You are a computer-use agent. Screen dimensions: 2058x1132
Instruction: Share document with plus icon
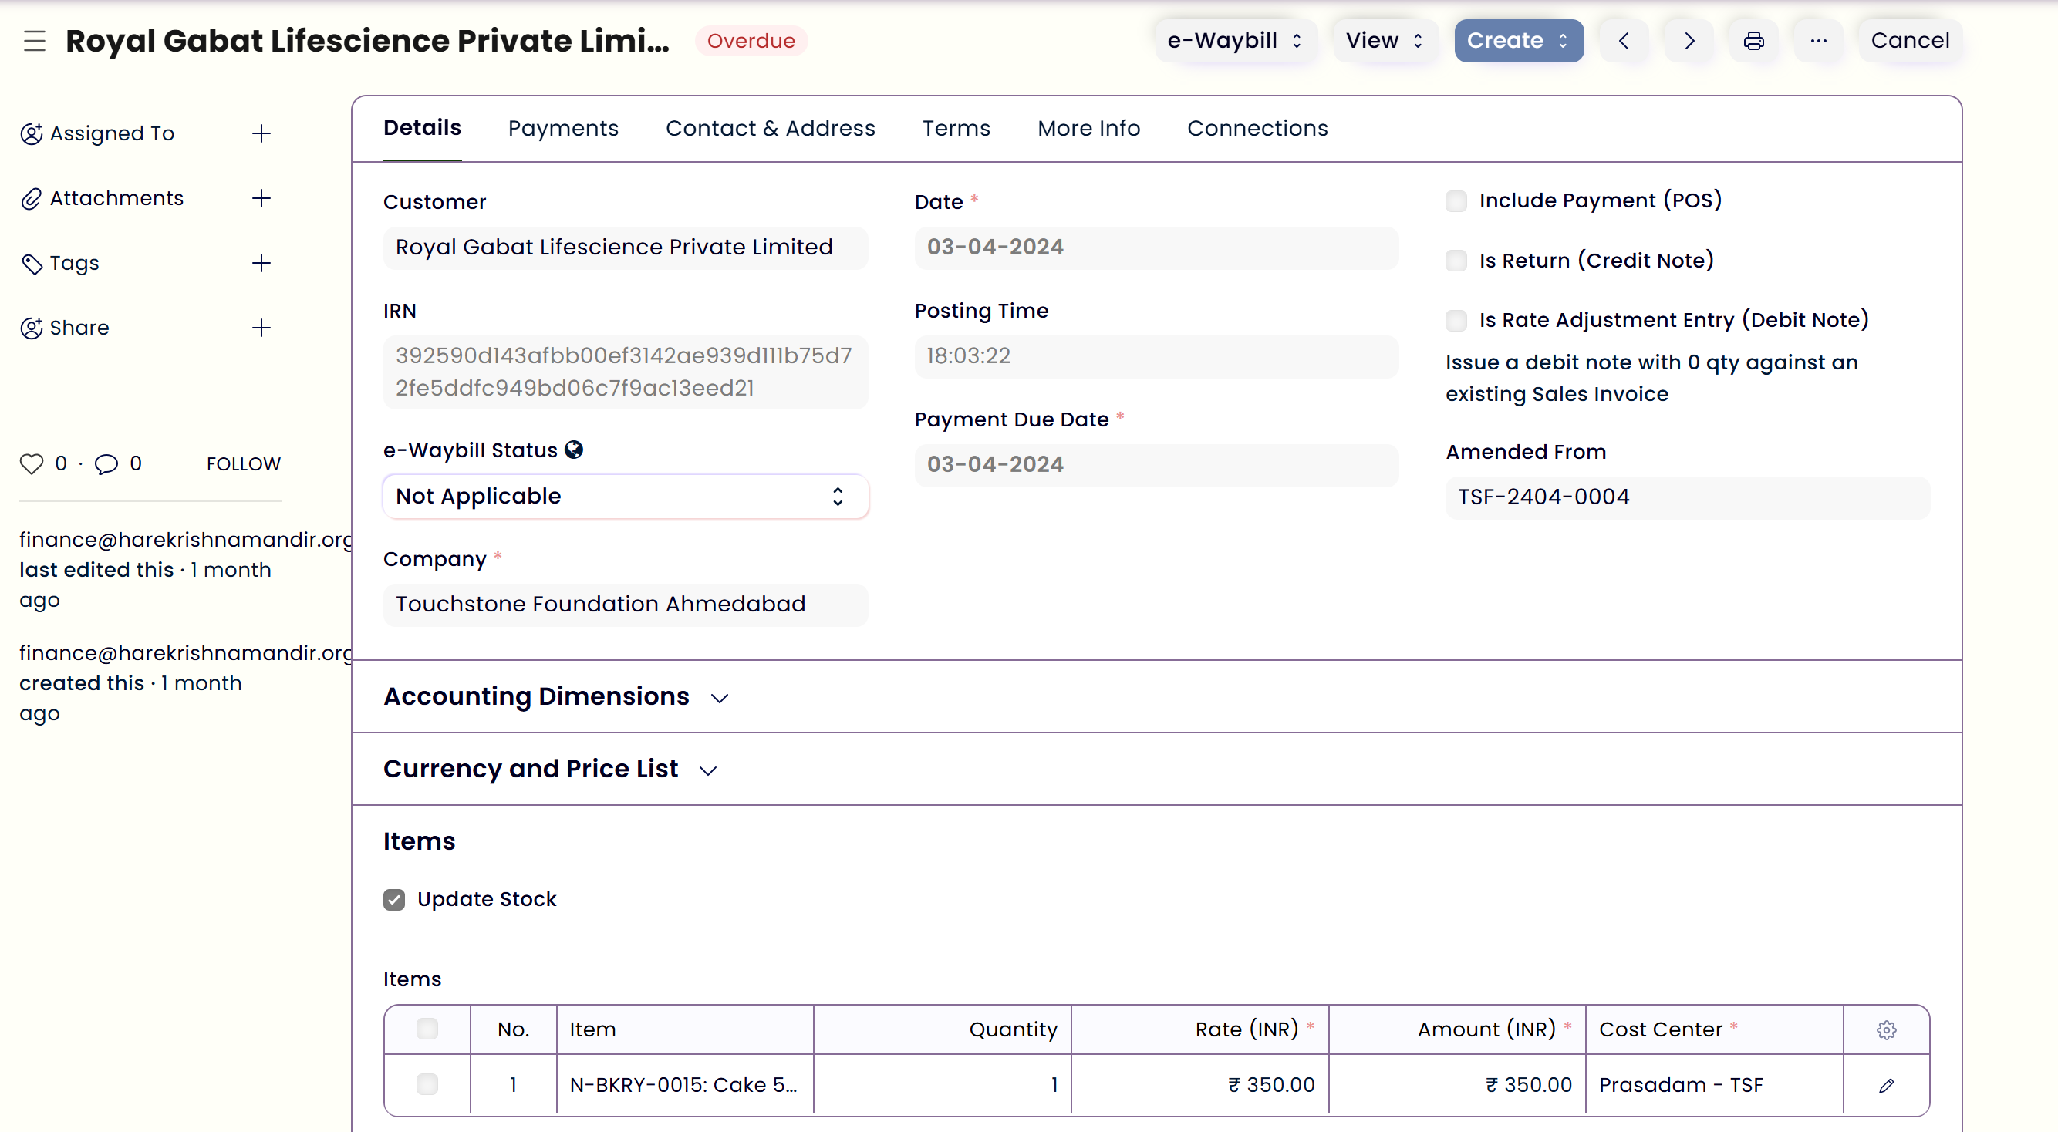point(261,328)
